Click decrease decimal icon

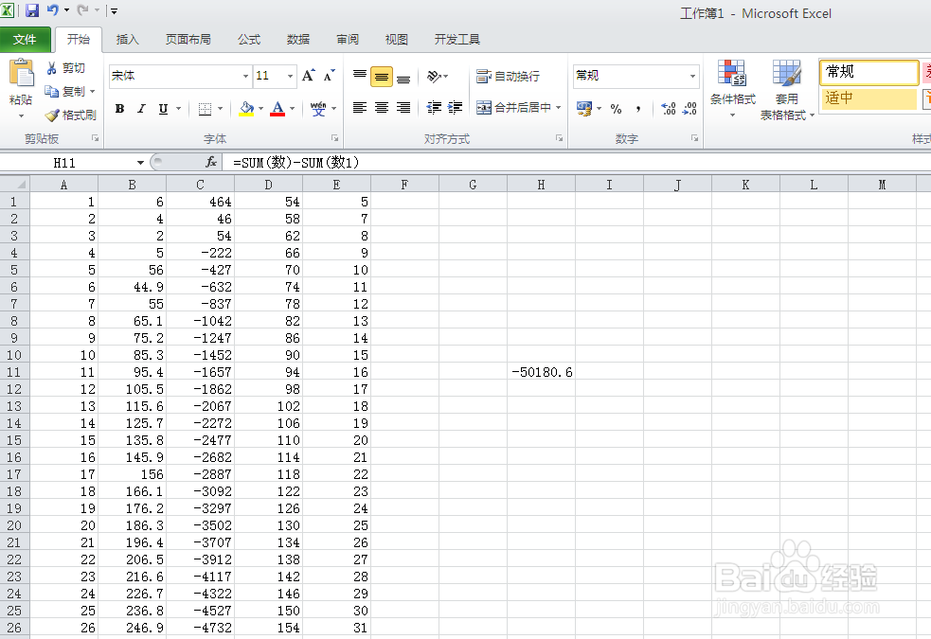689,109
